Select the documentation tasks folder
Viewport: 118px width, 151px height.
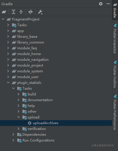point(40,100)
